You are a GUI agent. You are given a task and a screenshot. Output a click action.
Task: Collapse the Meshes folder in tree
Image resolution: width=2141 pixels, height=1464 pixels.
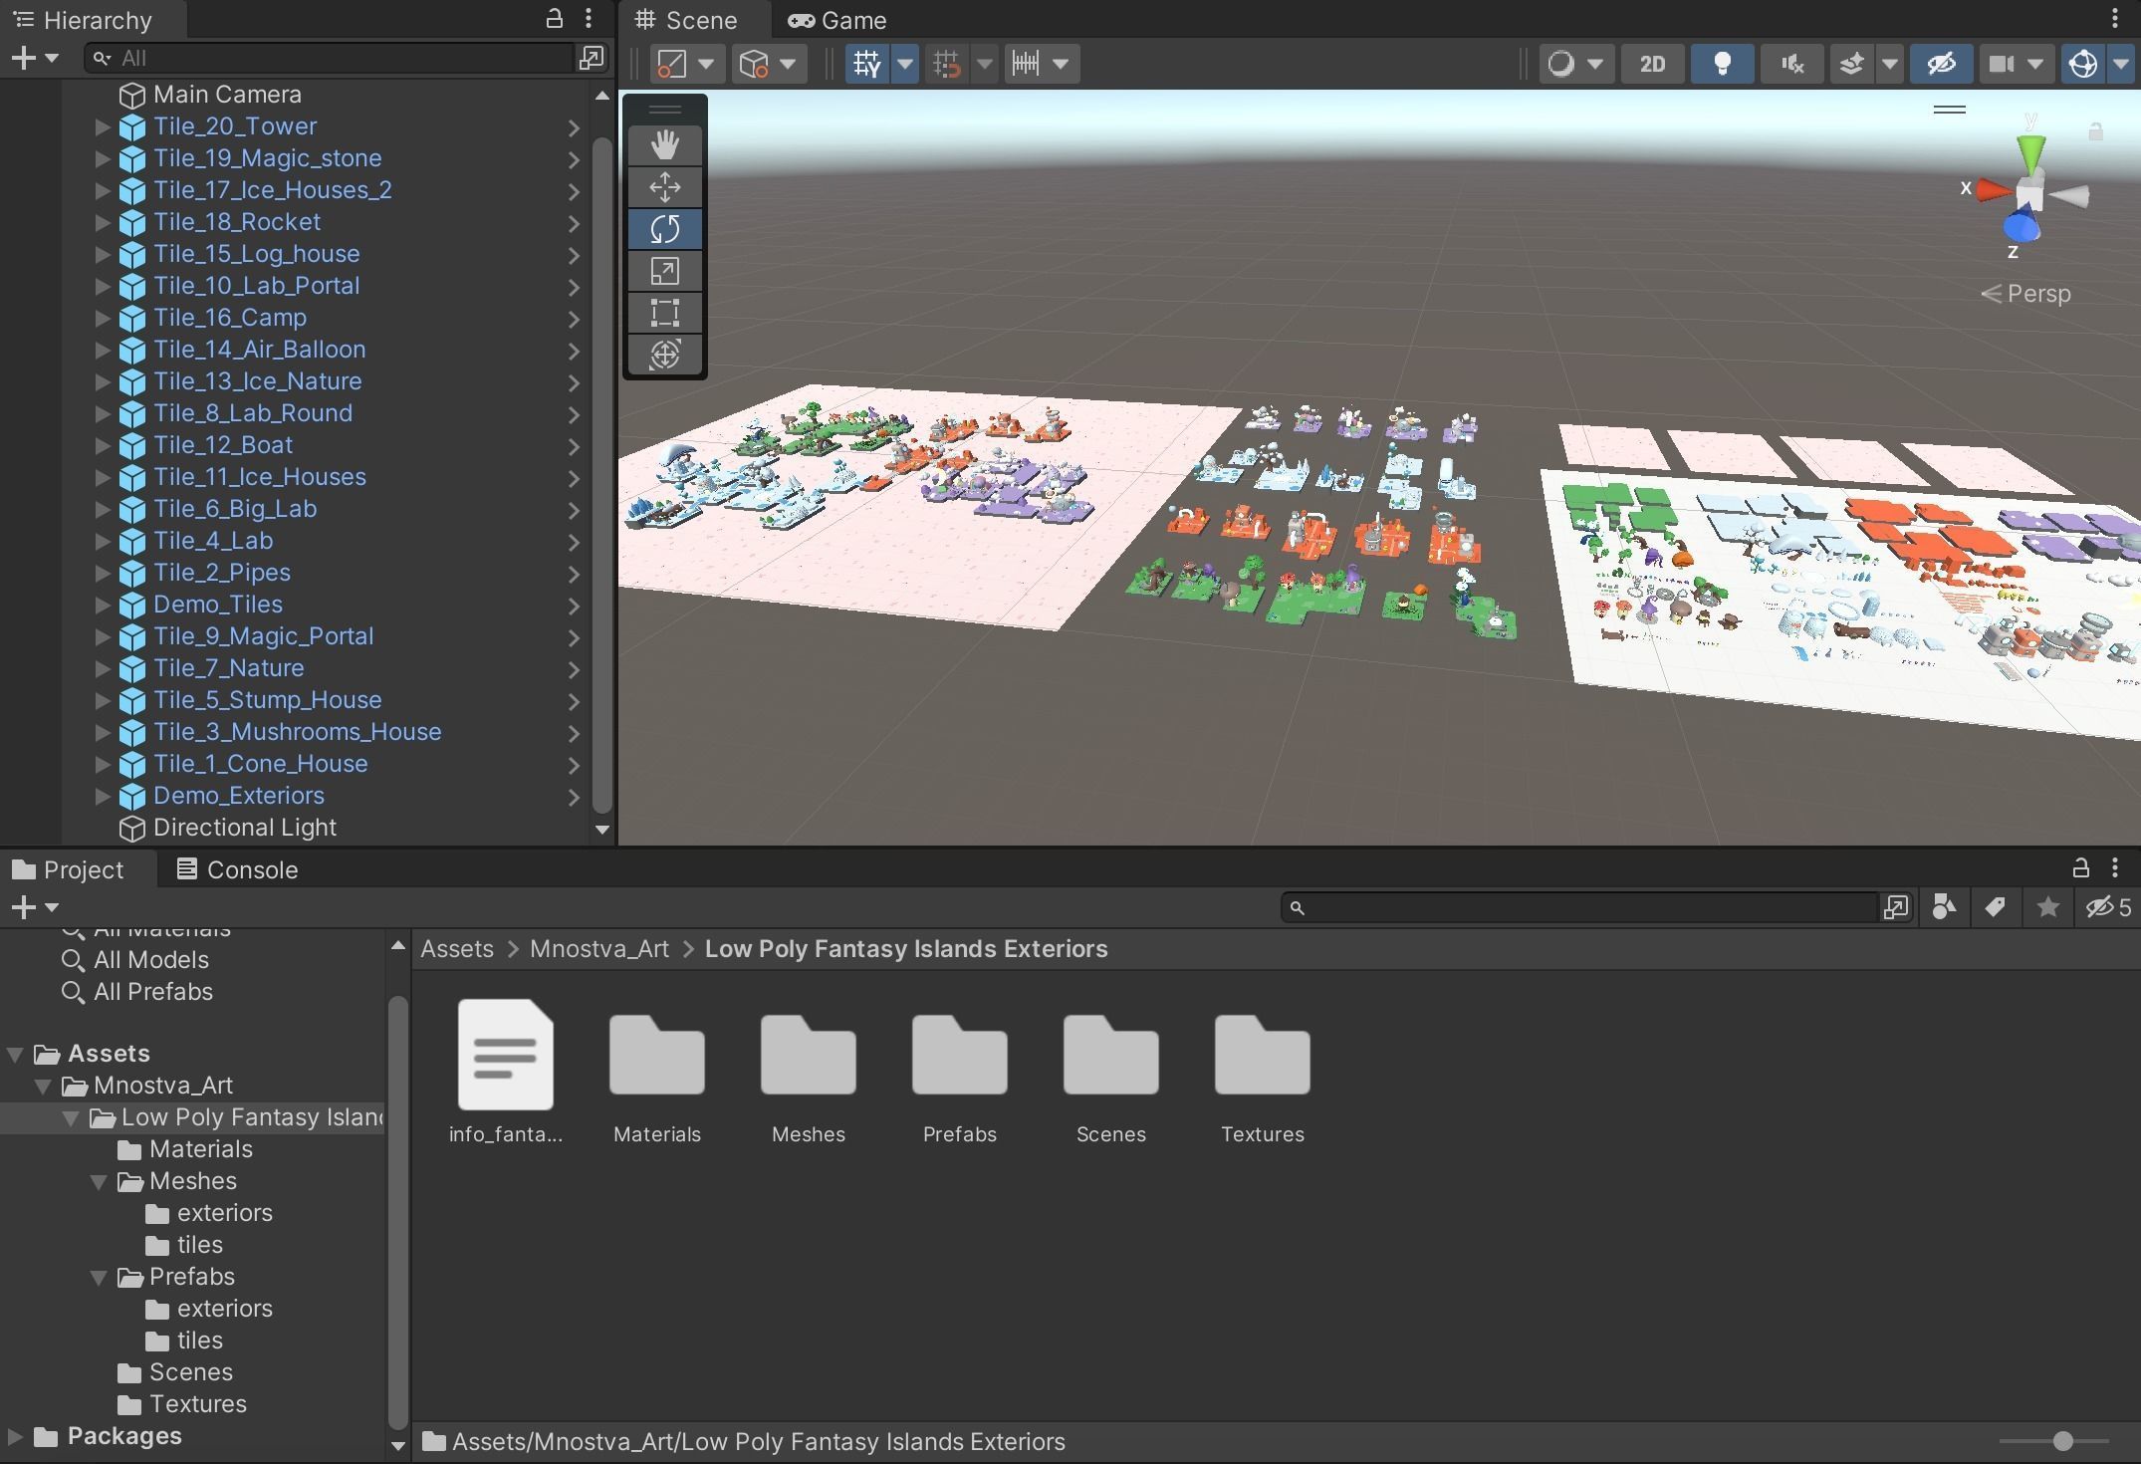coord(99,1181)
